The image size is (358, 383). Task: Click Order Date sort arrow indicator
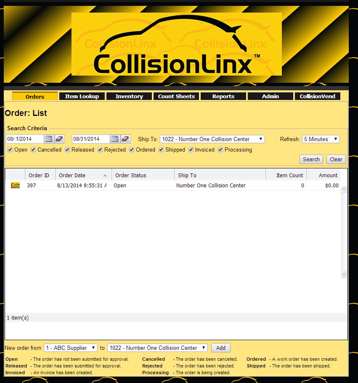[105, 176]
